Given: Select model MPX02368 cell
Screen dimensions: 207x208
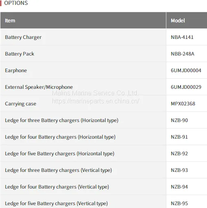Looking at the screenshot, I should pyautogui.click(x=187, y=104).
